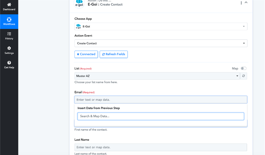The height and width of the screenshot is (155, 265).
Task: Click the Connected button
Action: pos(86,54)
